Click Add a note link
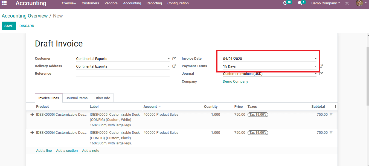Image resolution: width=369 pixels, height=166 pixels. (91, 151)
